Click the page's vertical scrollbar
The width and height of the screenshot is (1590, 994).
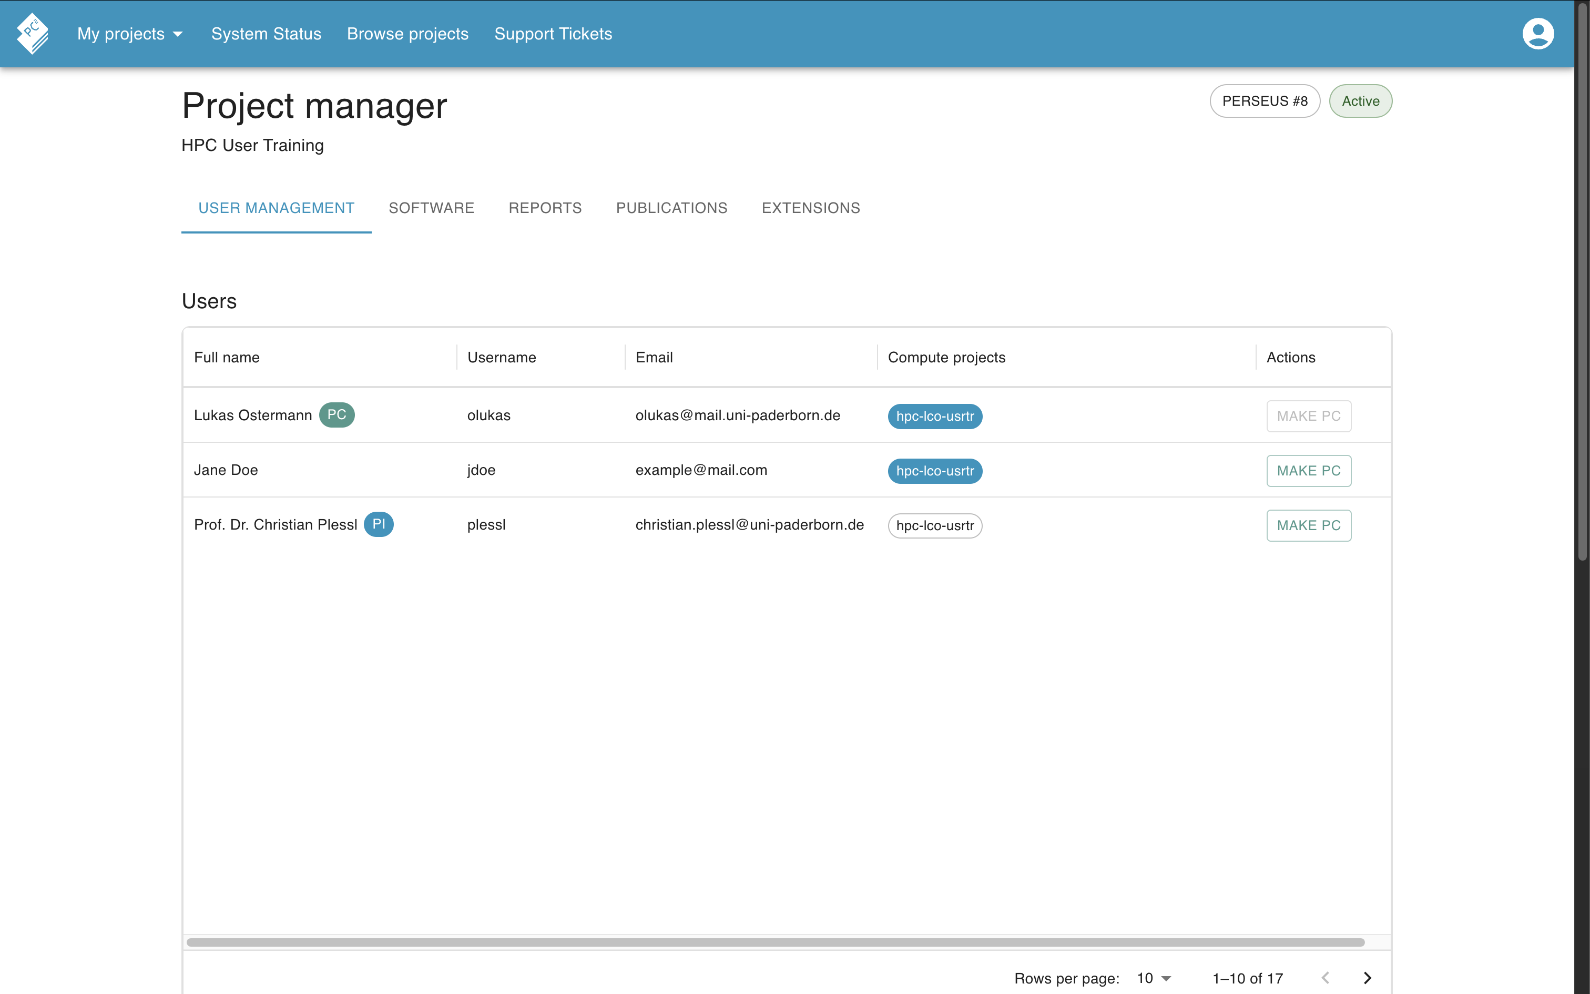point(1582,283)
